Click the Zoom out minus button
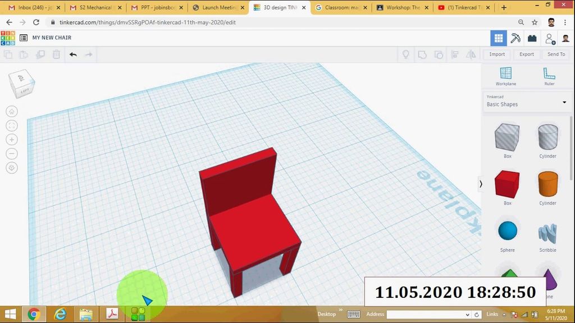Viewport: 575px width, 323px height. (12, 154)
